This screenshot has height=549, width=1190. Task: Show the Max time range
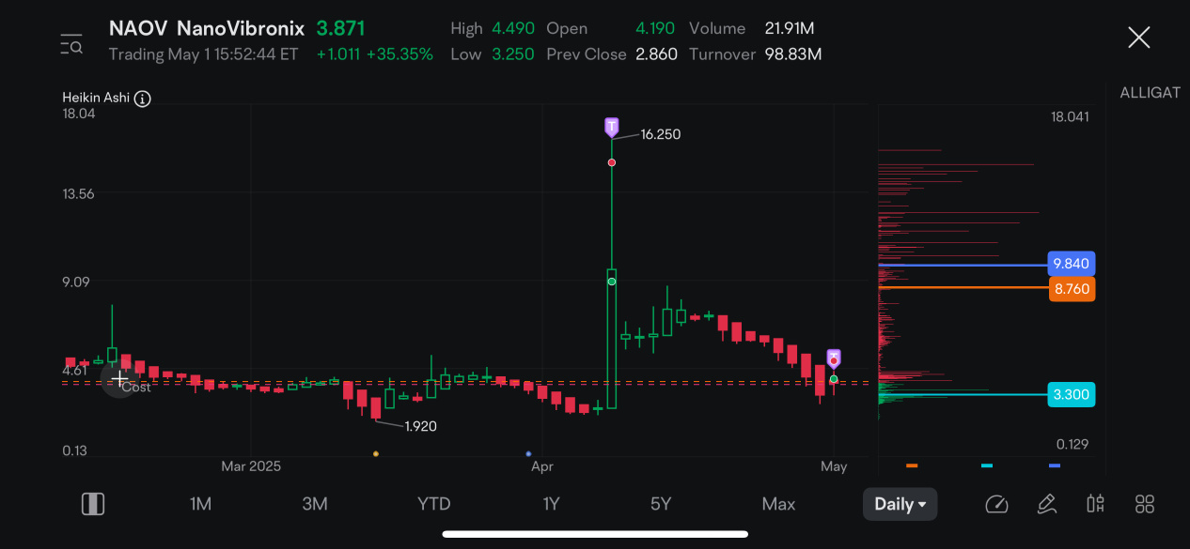click(x=778, y=504)
